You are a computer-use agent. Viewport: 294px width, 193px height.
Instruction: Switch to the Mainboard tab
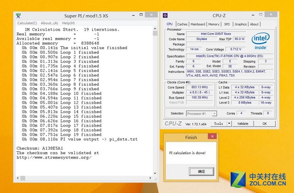pyautogui.click(x=198, y=24)
